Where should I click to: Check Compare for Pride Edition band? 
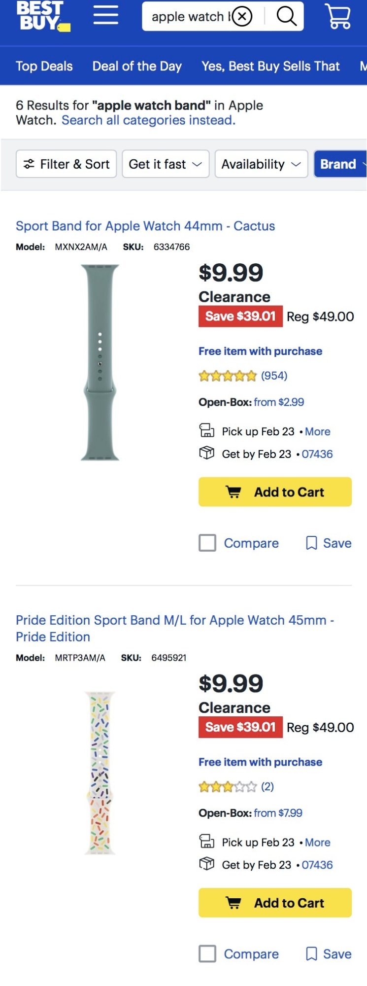[207, 953]
